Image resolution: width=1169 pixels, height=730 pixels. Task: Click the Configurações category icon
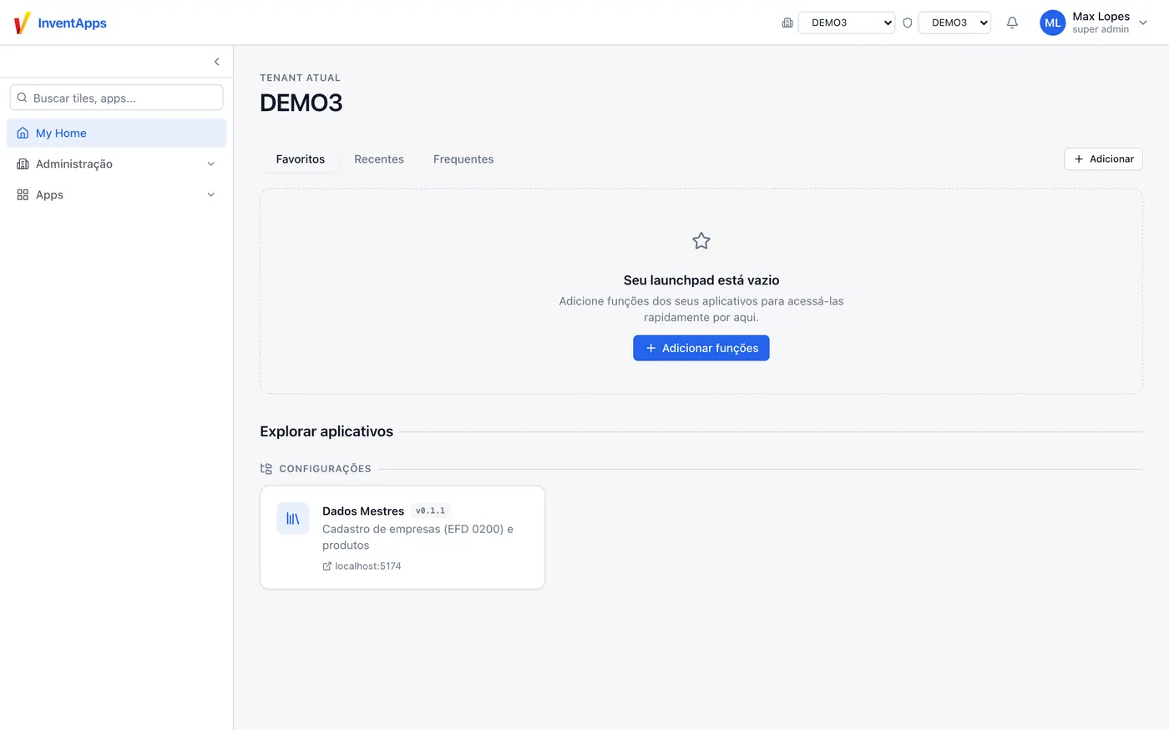[x=266, y=469]
